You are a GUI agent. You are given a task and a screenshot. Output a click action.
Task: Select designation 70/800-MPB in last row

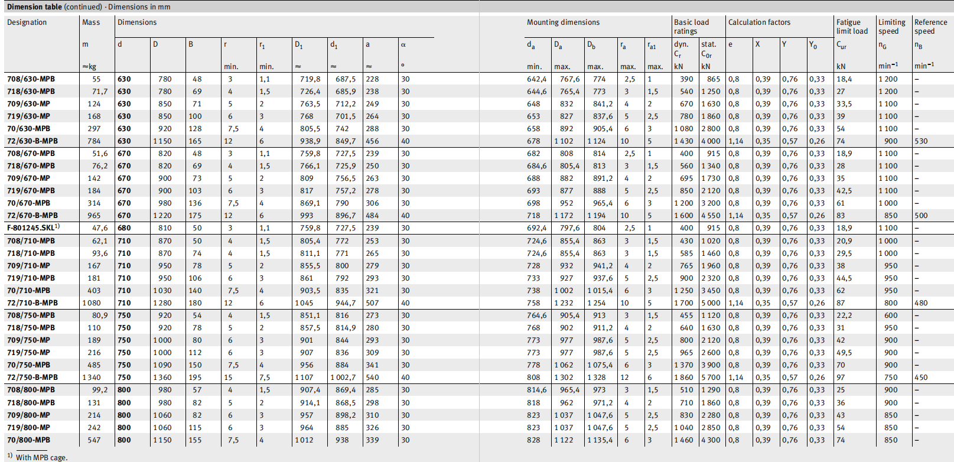(x=28, y=440)
